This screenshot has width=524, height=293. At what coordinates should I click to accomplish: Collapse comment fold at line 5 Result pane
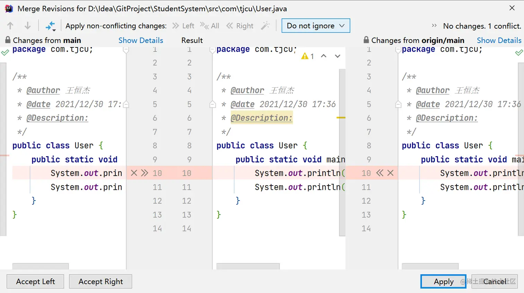pyautogui.click(x=213, y=104)
